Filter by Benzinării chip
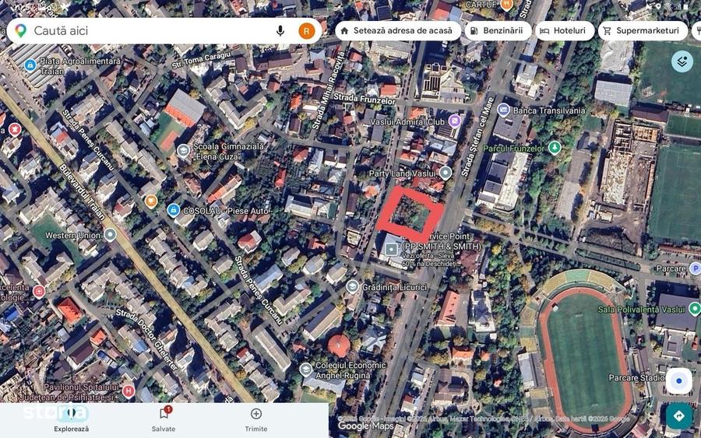 (x=498, y=31)
